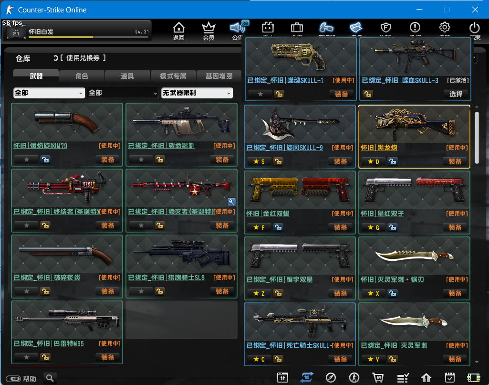The height and width of the screenshot is (385, 489).
Task: Open the 已绑定_怀旧|旋风SKULL-9 name link
Action: (284, 148)
